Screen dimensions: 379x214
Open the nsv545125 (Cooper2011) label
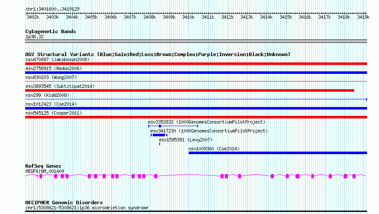54,113
